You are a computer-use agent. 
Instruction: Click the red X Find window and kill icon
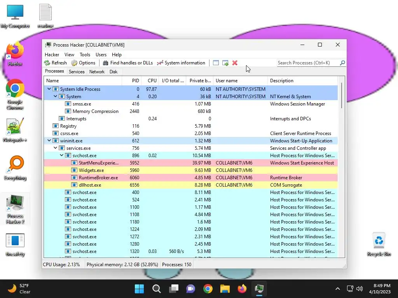pos(235,63)
